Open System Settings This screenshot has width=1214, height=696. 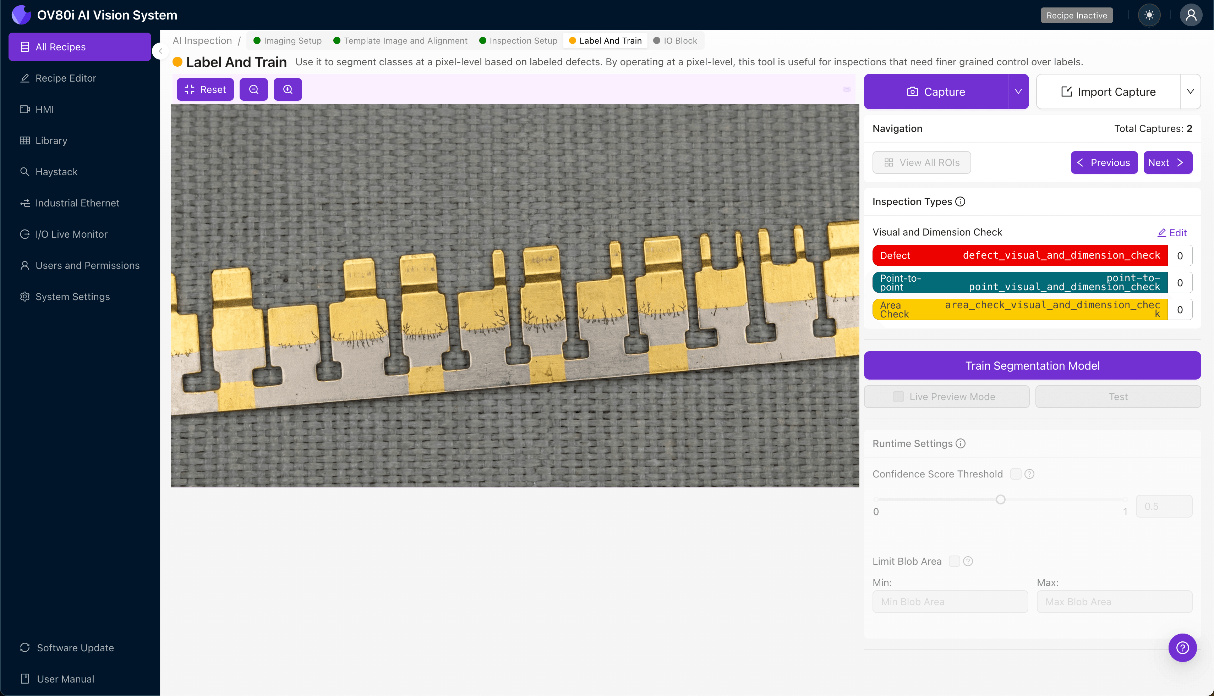(73, 296)
